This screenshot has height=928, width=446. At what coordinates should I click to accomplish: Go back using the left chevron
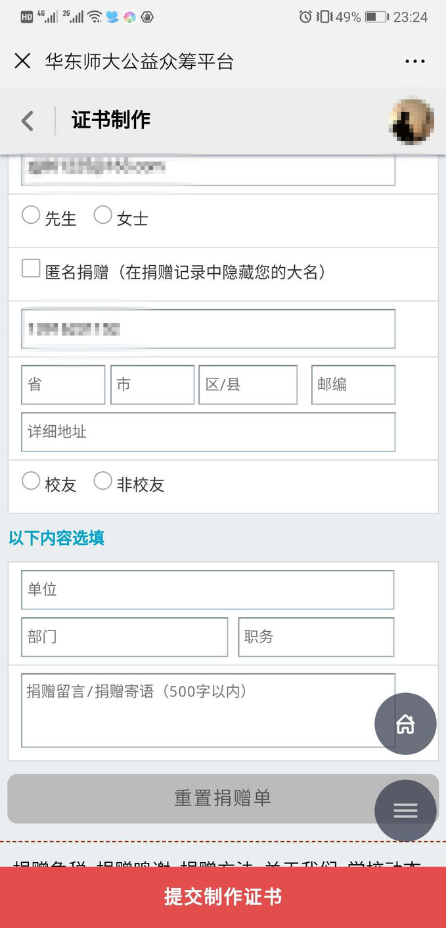(x=27, y=120)
